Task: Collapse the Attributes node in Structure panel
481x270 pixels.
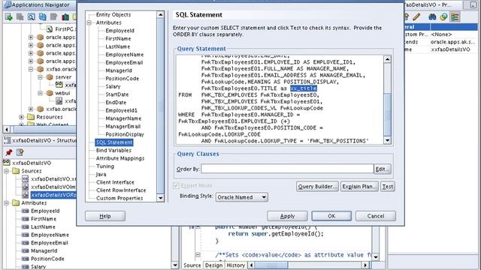Action: pyautogui.click(x=7, y=203)
